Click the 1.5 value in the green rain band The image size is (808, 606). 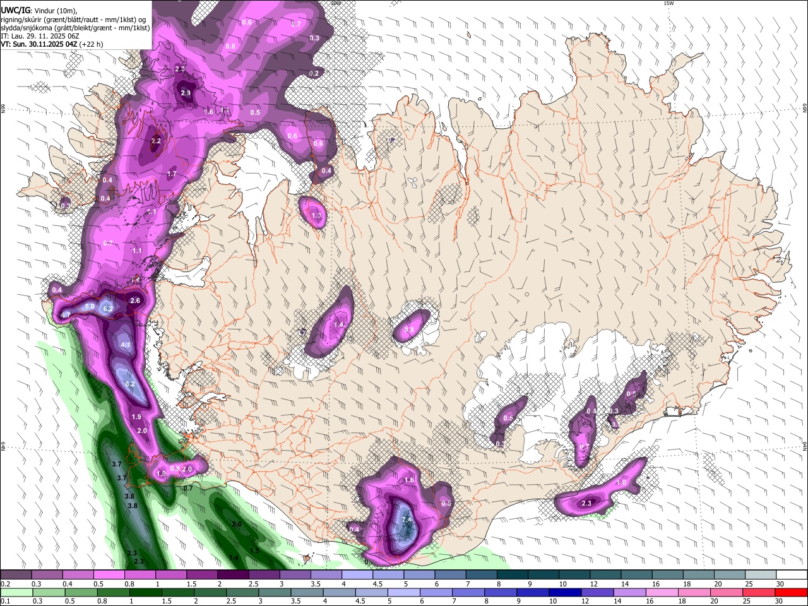coord(254,550)
